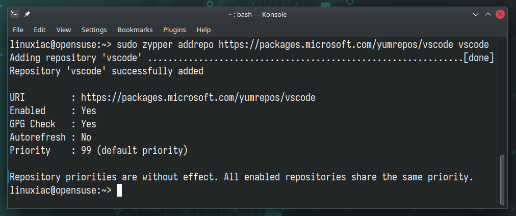Open the Bookmarks menu
The width and height of the screenshot is (516, 216).
click(135, 30)
